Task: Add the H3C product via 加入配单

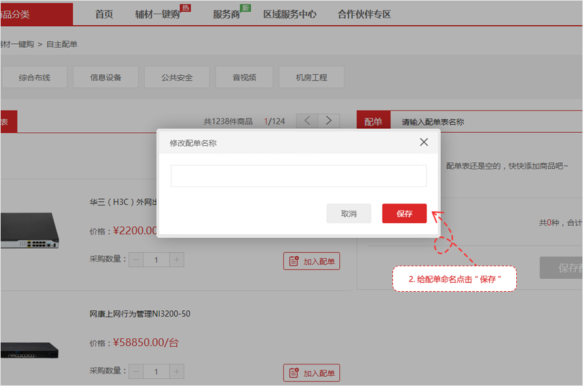Action: 312,262
